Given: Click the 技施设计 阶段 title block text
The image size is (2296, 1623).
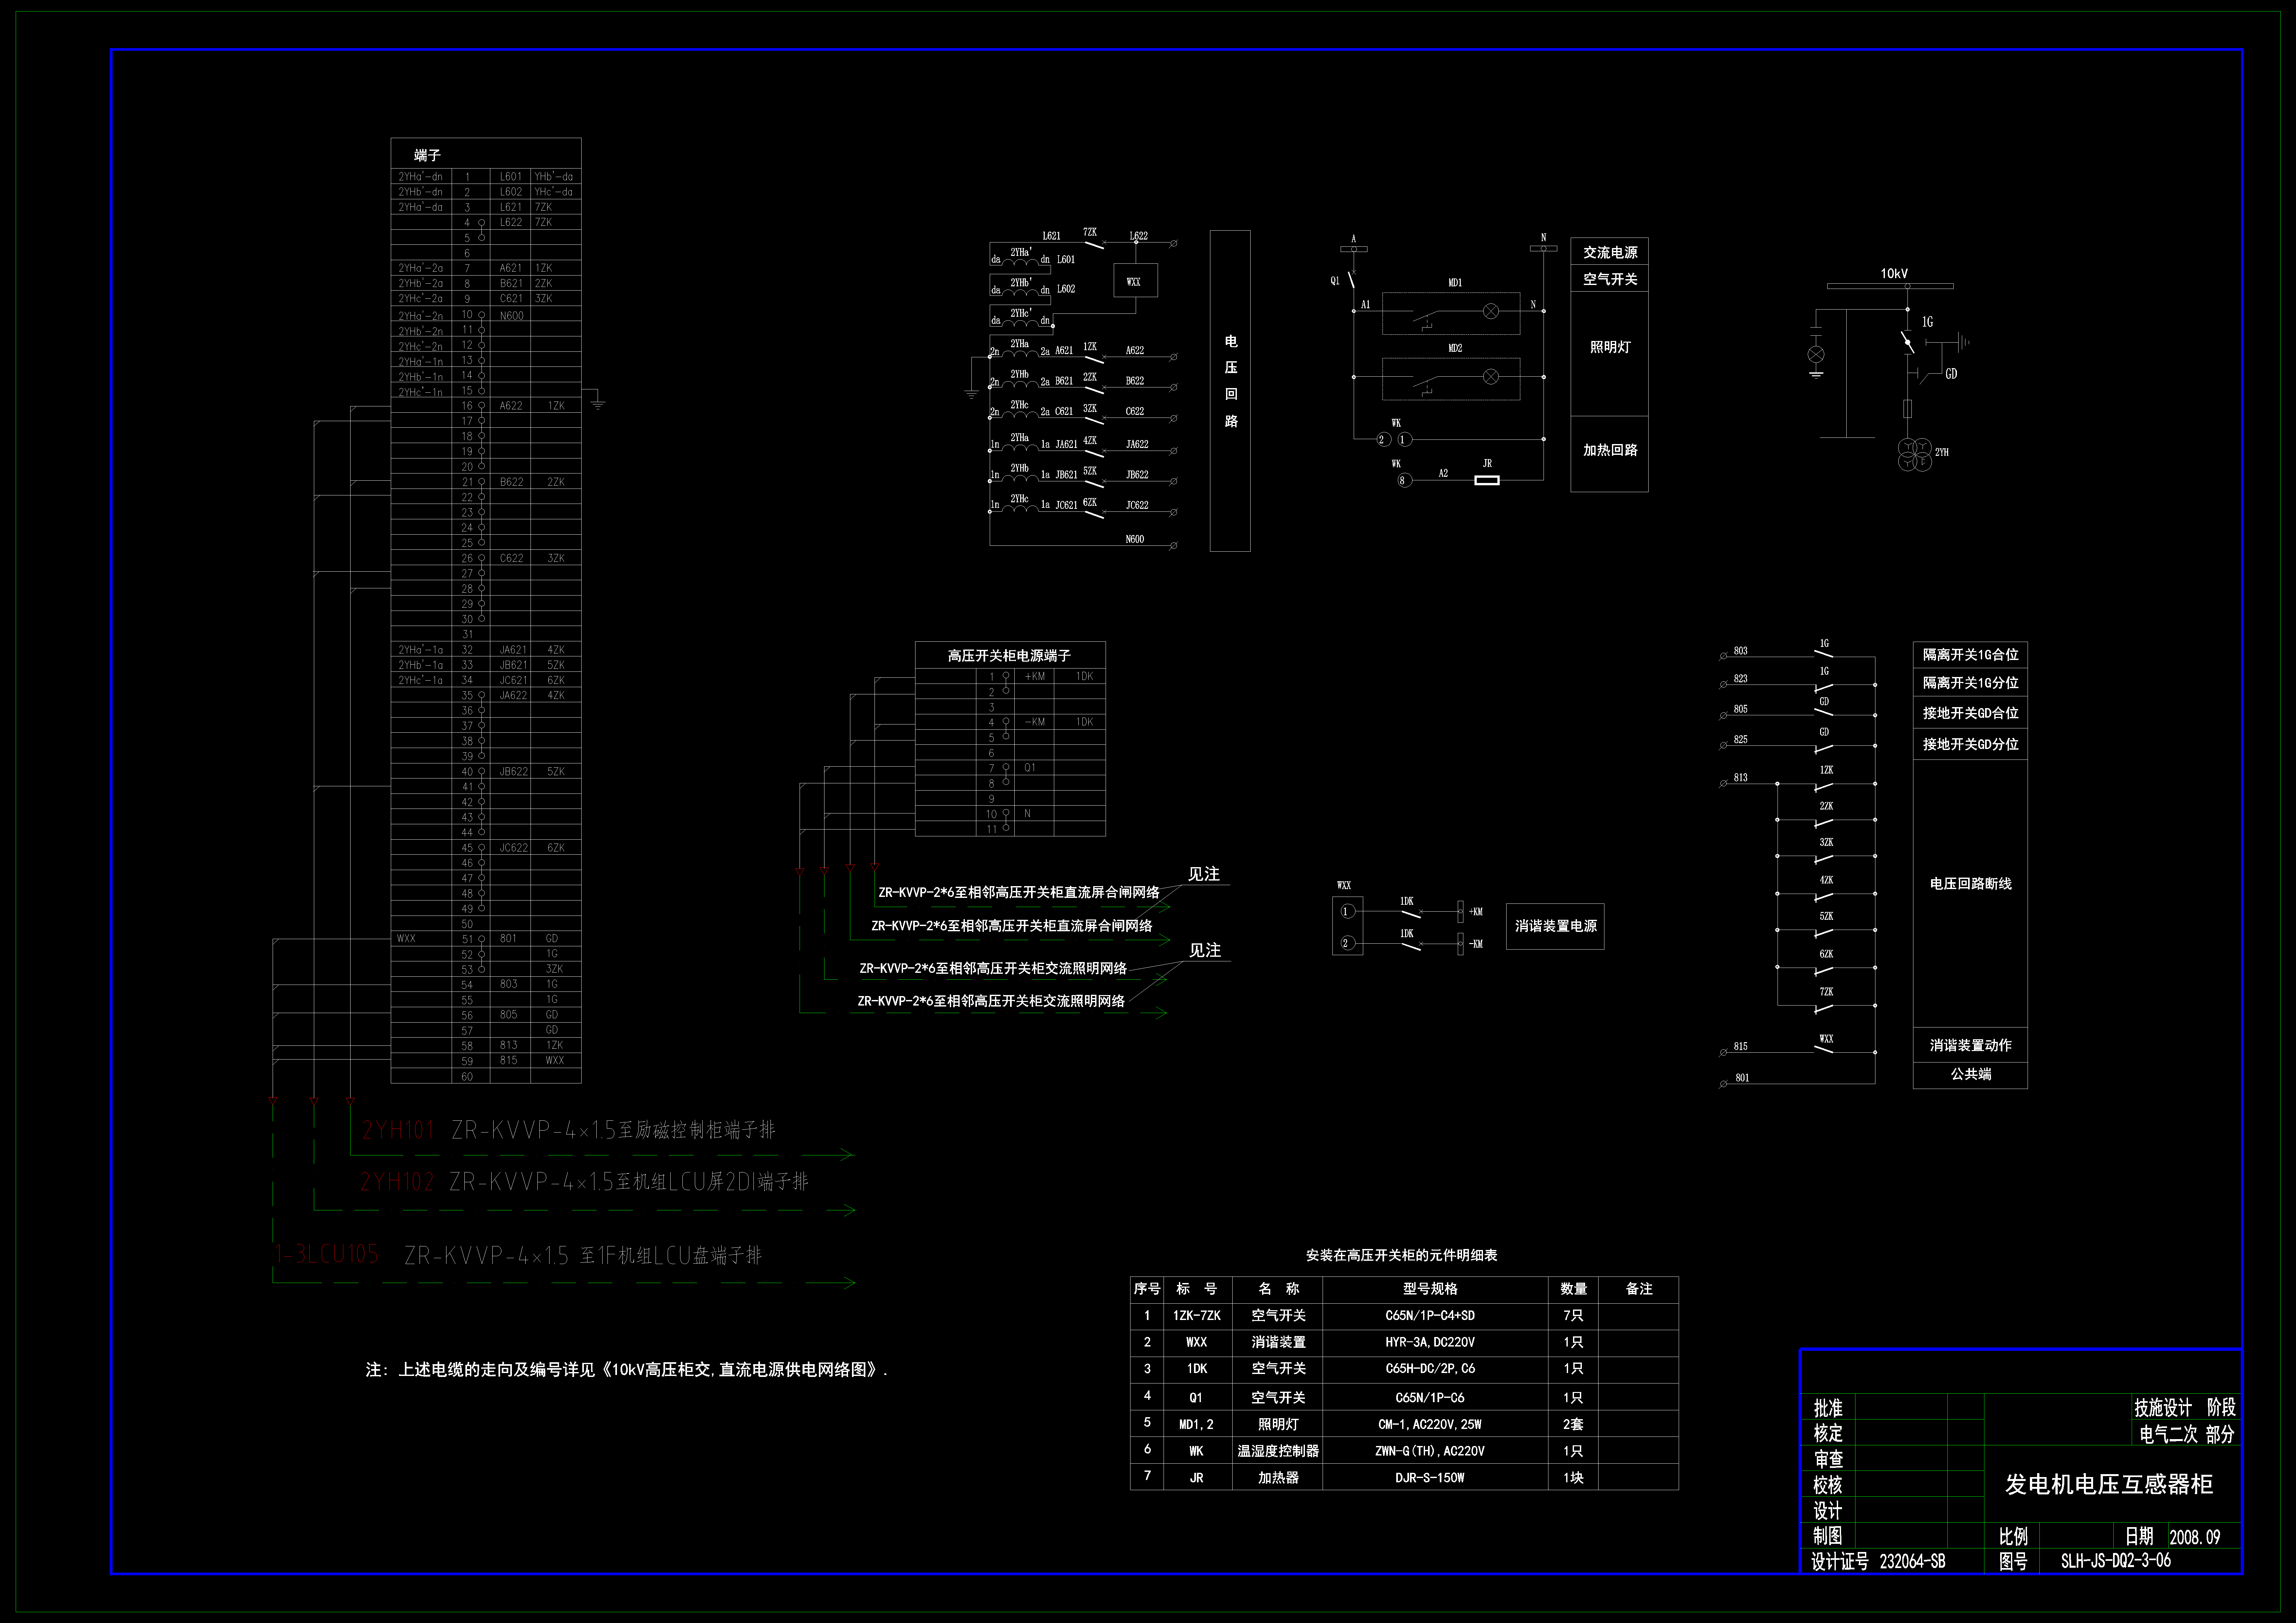Looking at the screenshot, I should (x=2185, y=1408).
